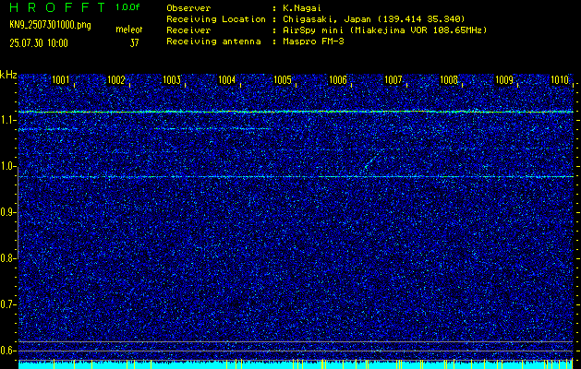Screen dimensions: 581x369
Task: Click the Observer field label
Action: pos(188,7)
